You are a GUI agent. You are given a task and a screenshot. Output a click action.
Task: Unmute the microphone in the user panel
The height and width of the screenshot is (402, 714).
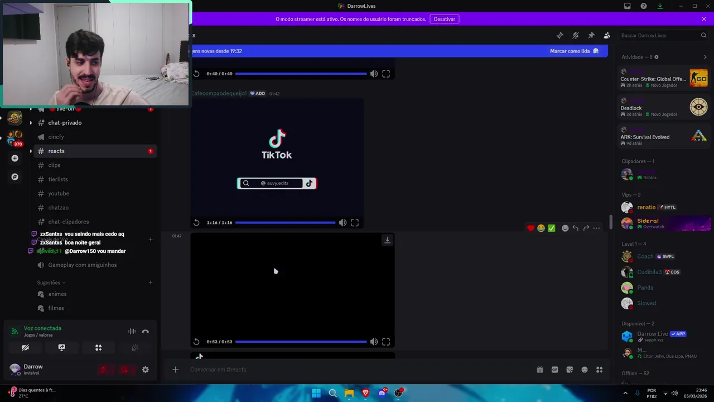click(x=103, y=370)
